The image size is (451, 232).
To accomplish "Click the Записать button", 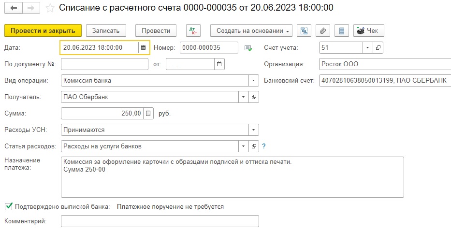I will point(106,31).
